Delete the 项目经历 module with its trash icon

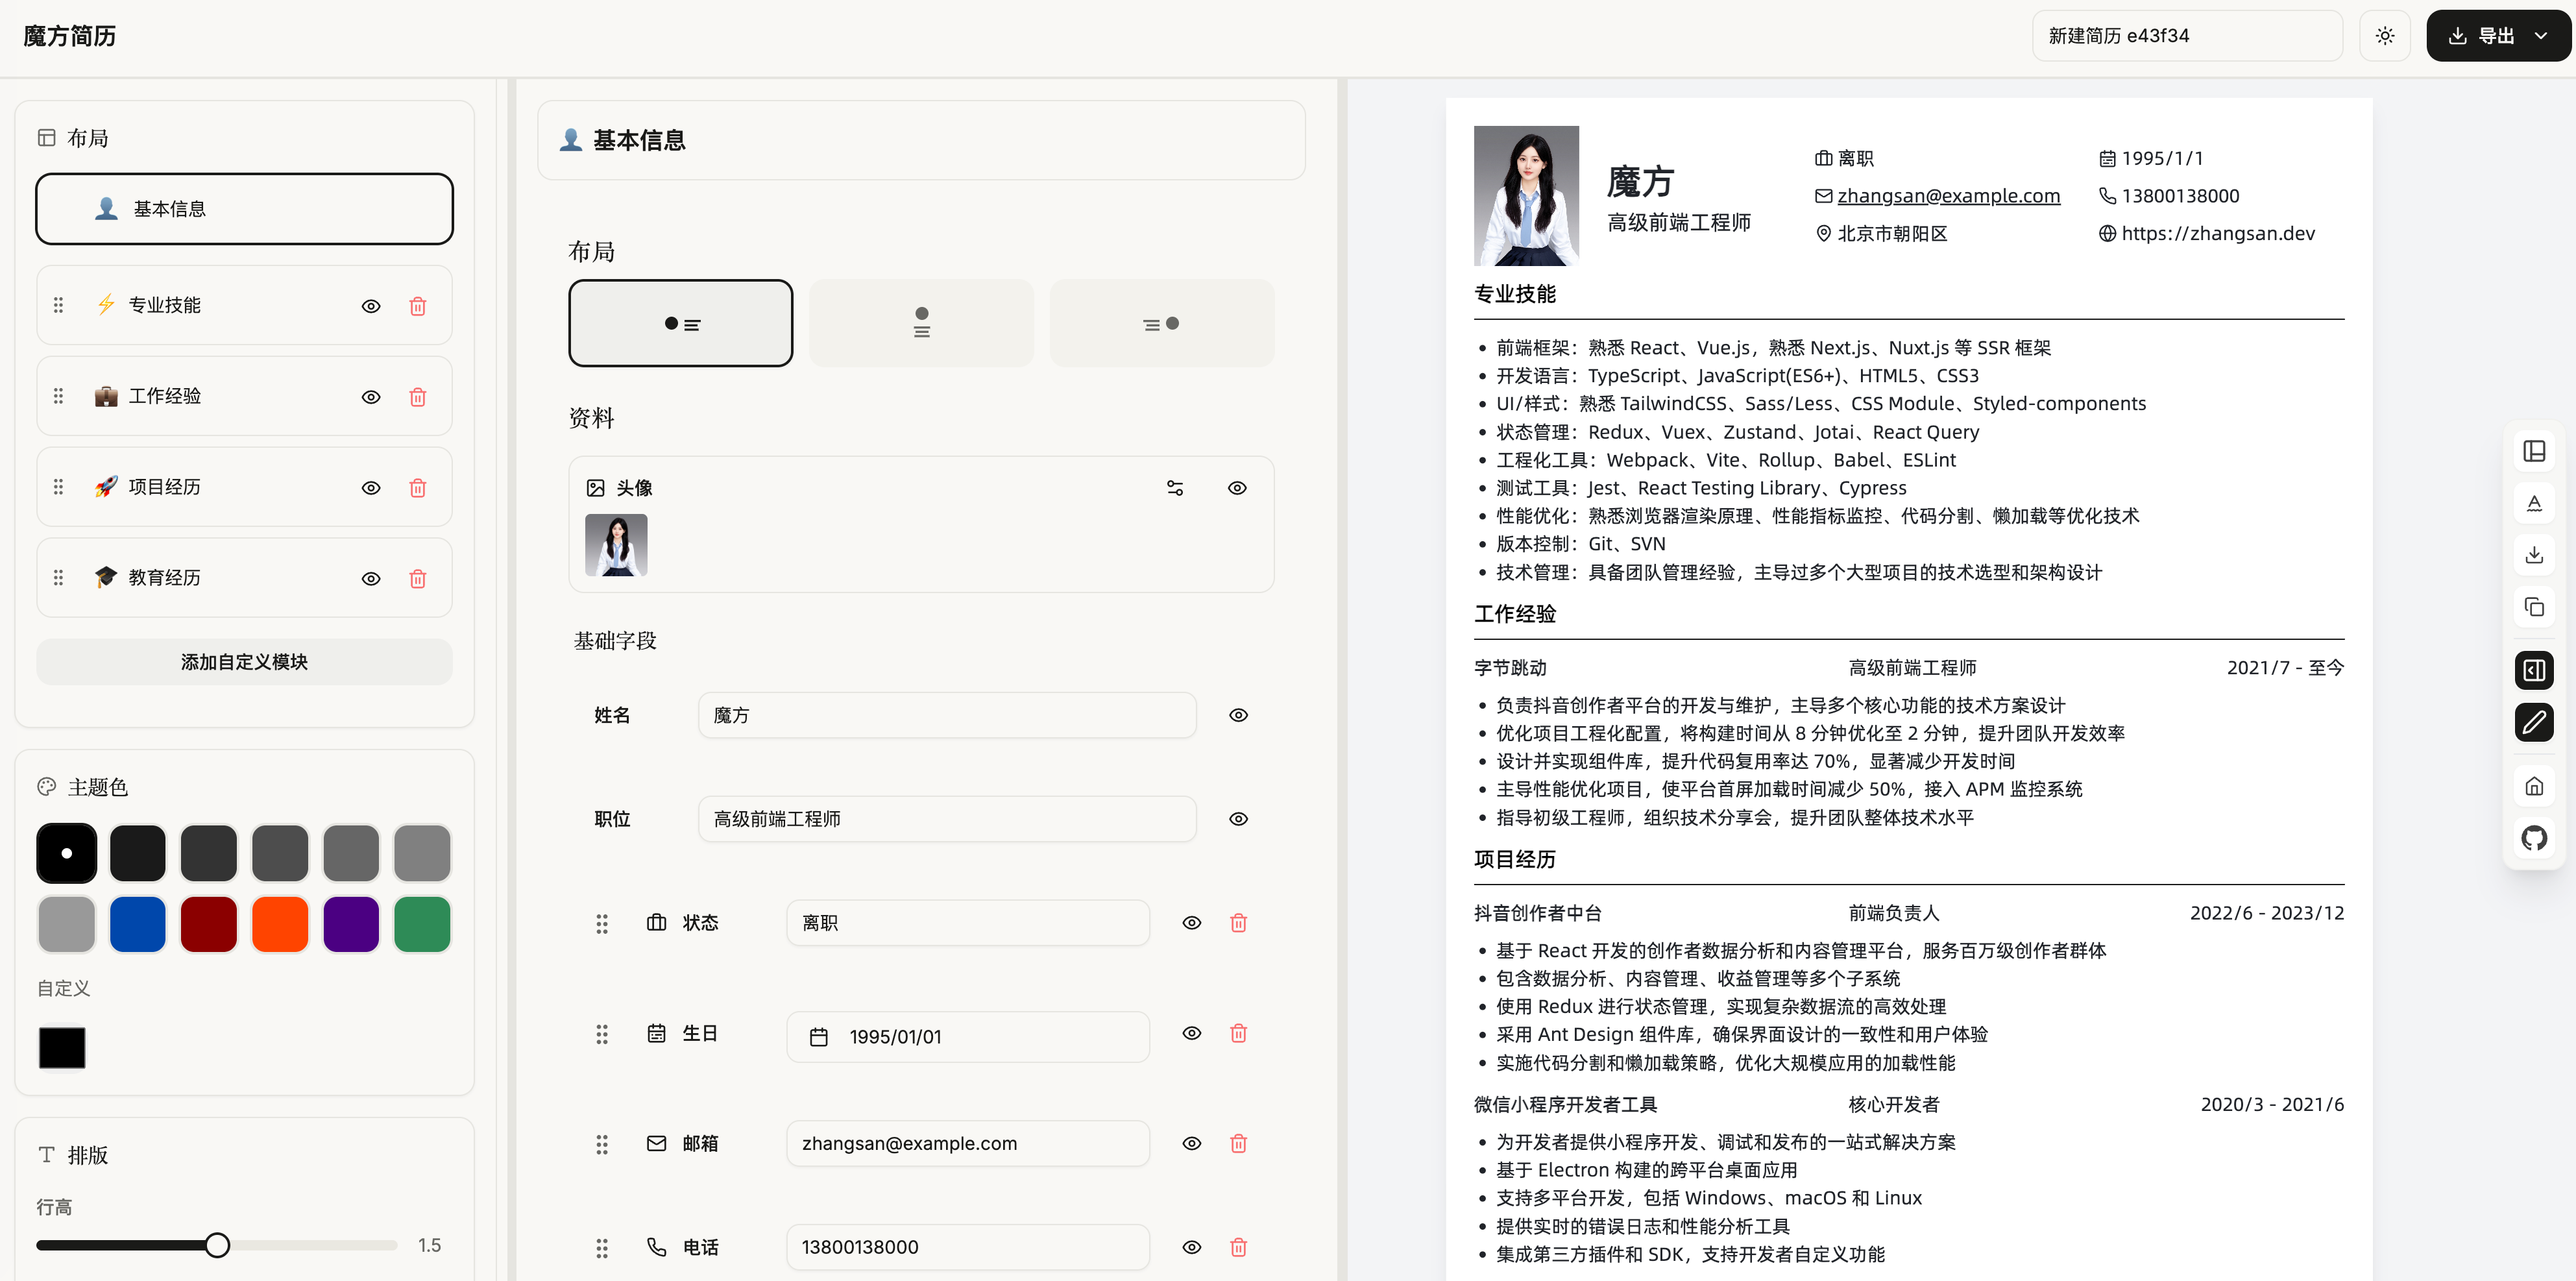[x=418, y=488]
